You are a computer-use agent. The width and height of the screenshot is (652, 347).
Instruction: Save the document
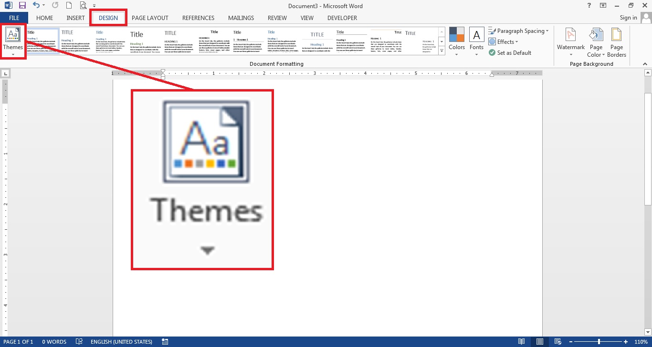[x=22, y=5]
